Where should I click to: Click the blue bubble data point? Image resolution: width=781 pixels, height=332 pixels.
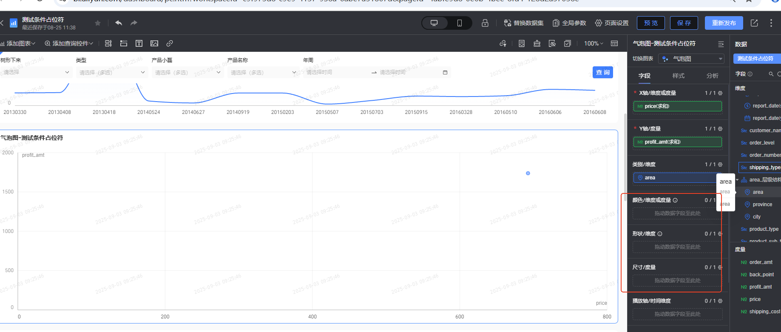pos(528,173)
